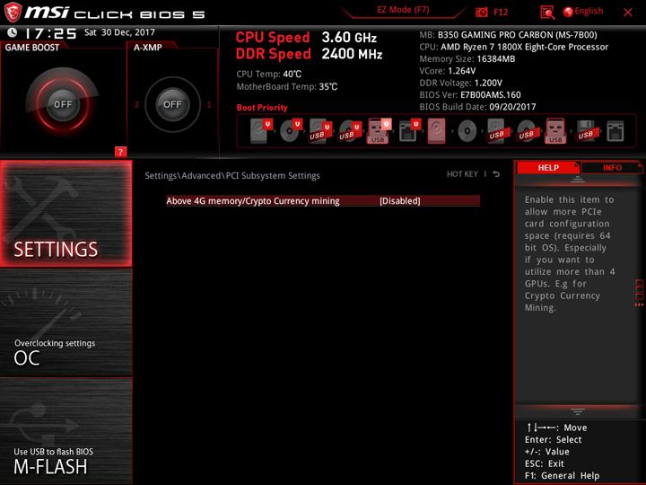Select the USB floppy boot device icon
This screenshot has height=485, width=646.
586,131
